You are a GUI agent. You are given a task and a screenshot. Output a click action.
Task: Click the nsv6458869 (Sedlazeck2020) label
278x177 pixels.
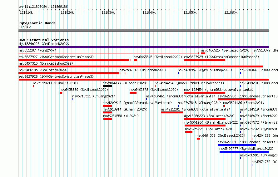point(84,90)
